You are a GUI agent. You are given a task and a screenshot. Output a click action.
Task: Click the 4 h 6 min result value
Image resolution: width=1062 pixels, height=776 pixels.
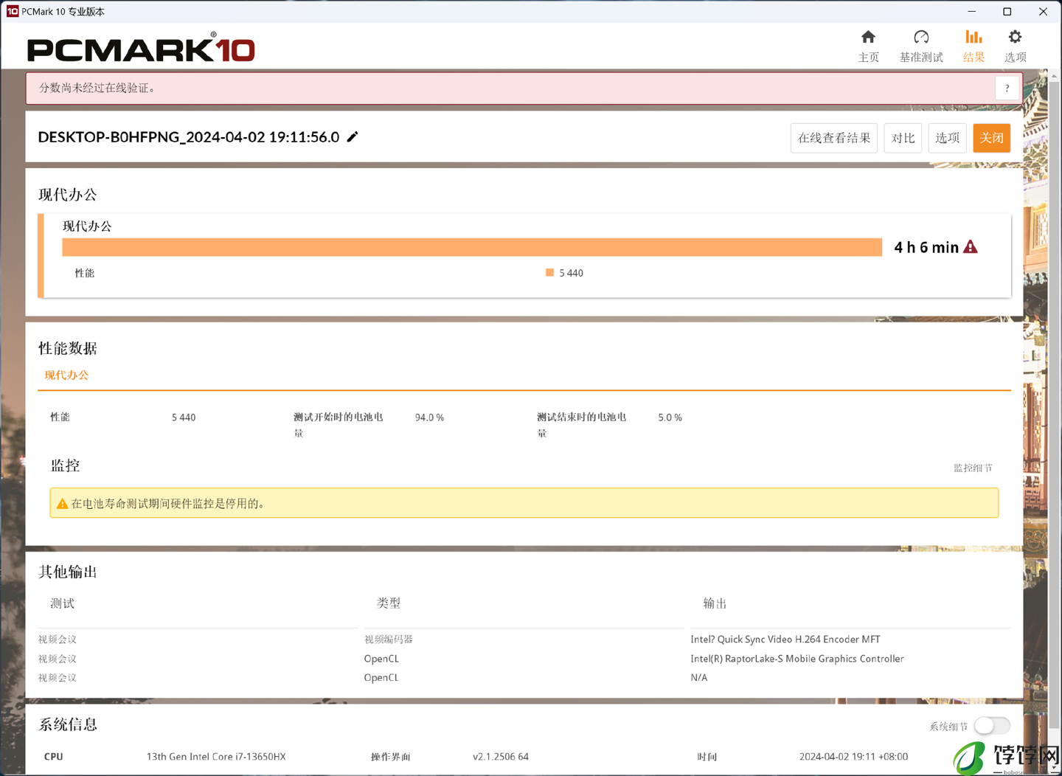click(926, 247)
